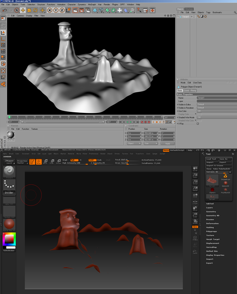
Task: Select the Move icon in ZBrush top shelf
Action: point(45,162)
